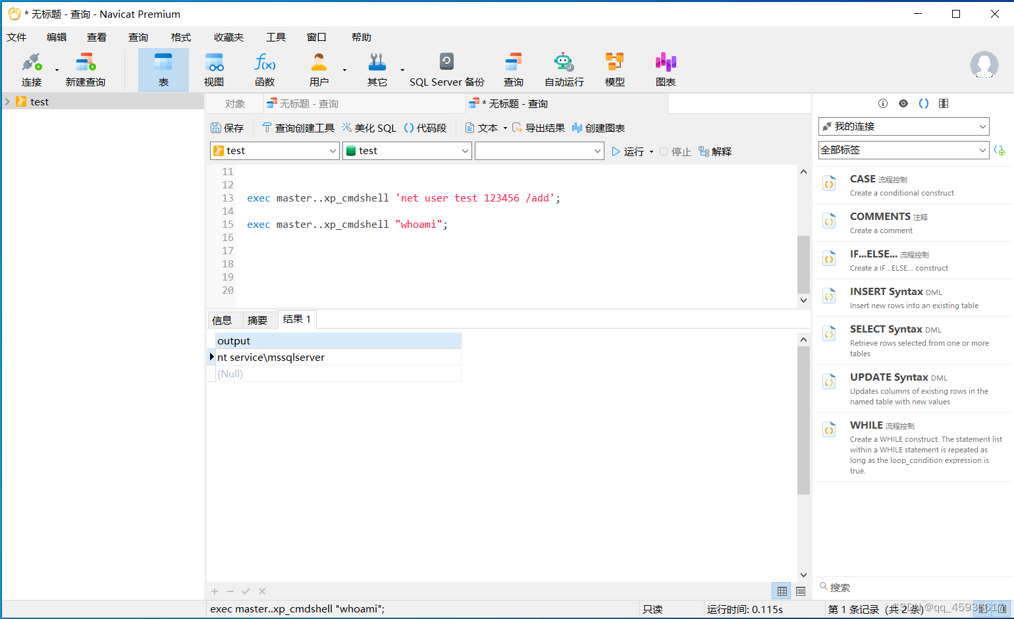
Task: Open the 工具 menu
Action: tap(276, 37)
